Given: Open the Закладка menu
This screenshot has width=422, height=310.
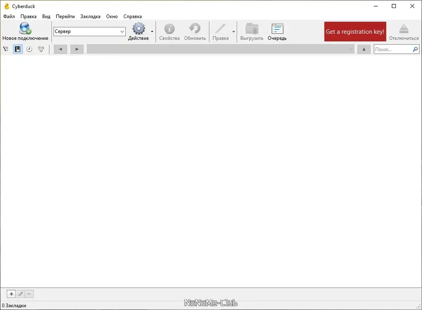Looking at the screenshot, I should 90,16.
